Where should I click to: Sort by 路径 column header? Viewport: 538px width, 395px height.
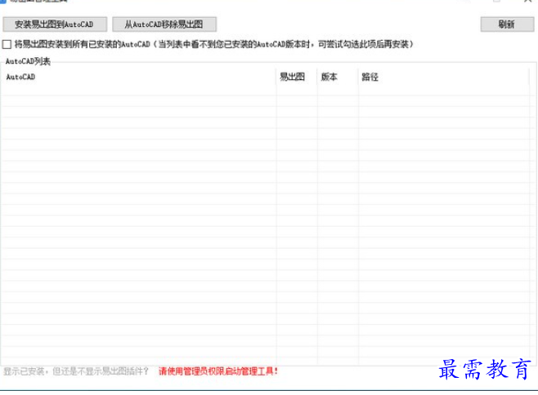443,77
